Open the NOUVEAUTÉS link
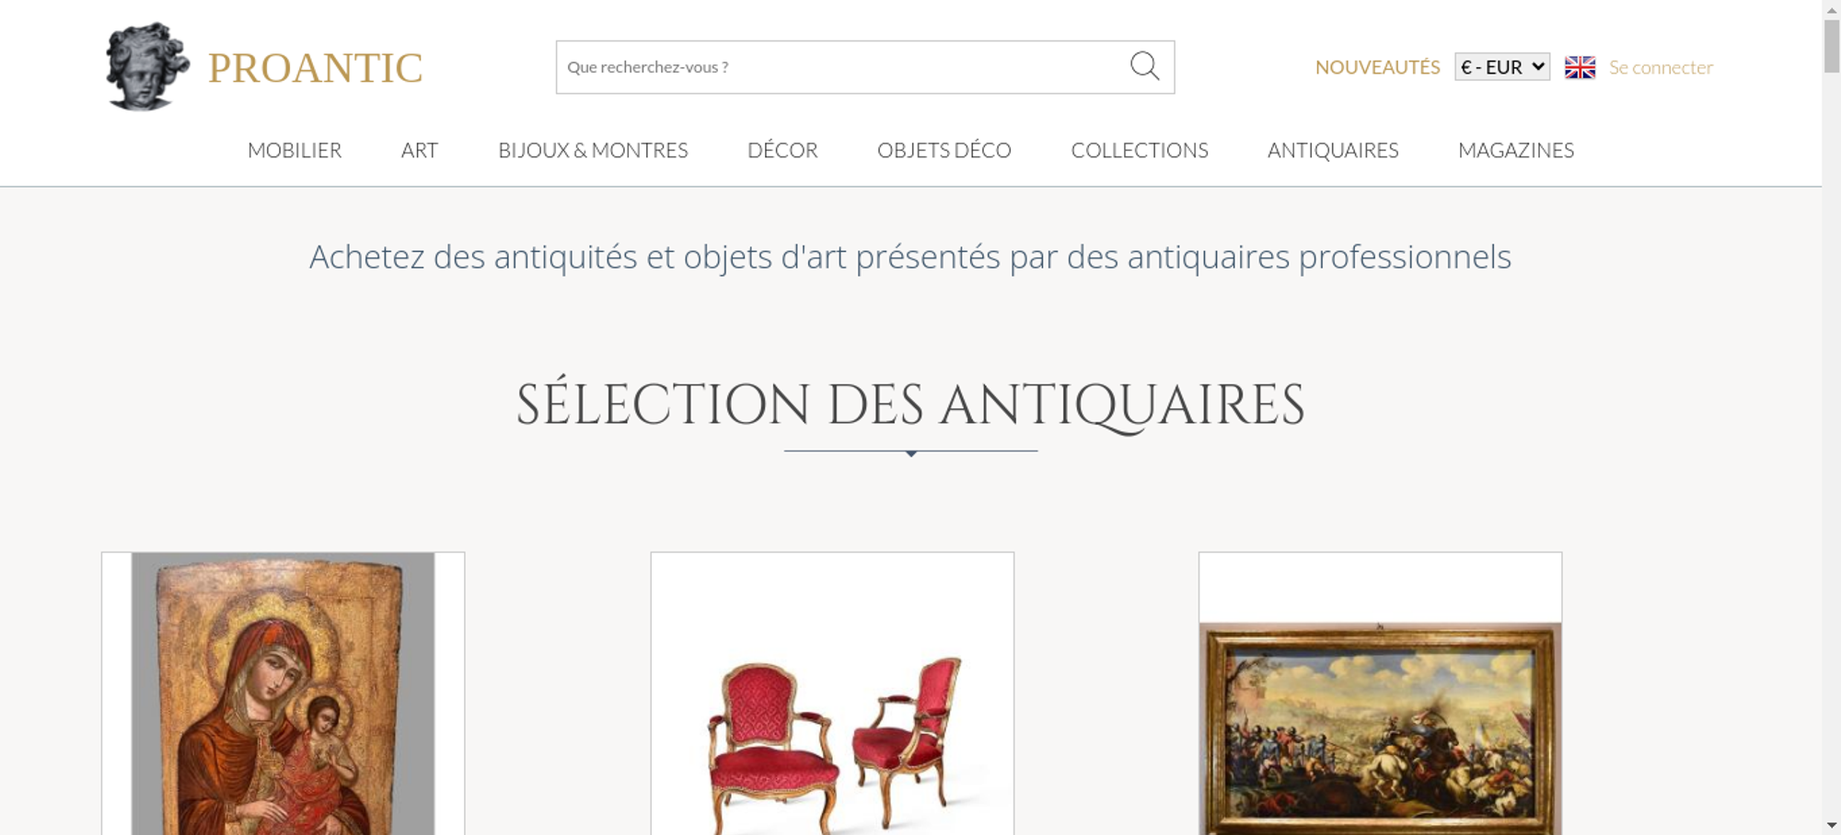Image resolution: width=1841 pixels, height=835 pixels. [1377, 67]
